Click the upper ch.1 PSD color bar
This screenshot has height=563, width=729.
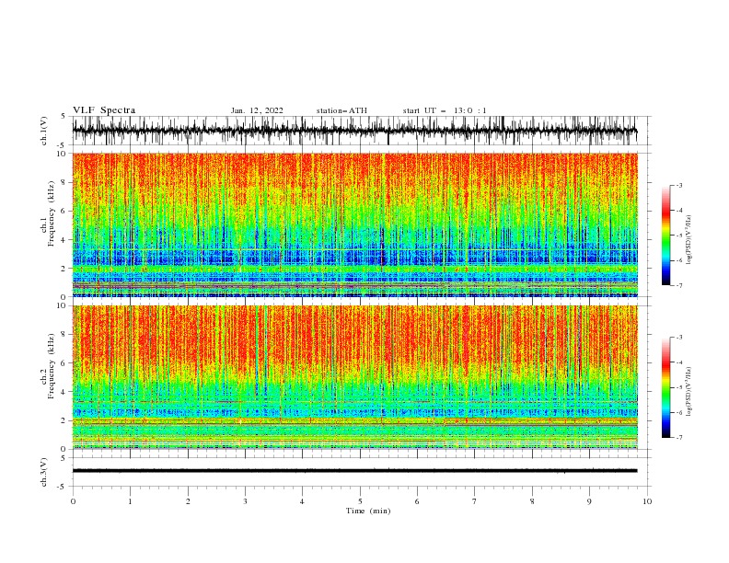click(665, 235)
